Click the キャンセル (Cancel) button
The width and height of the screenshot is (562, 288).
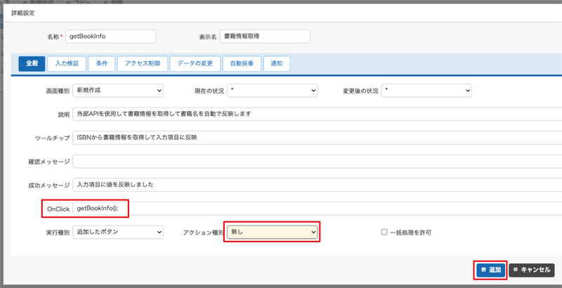pyautogui.click(x=532, y=270)
